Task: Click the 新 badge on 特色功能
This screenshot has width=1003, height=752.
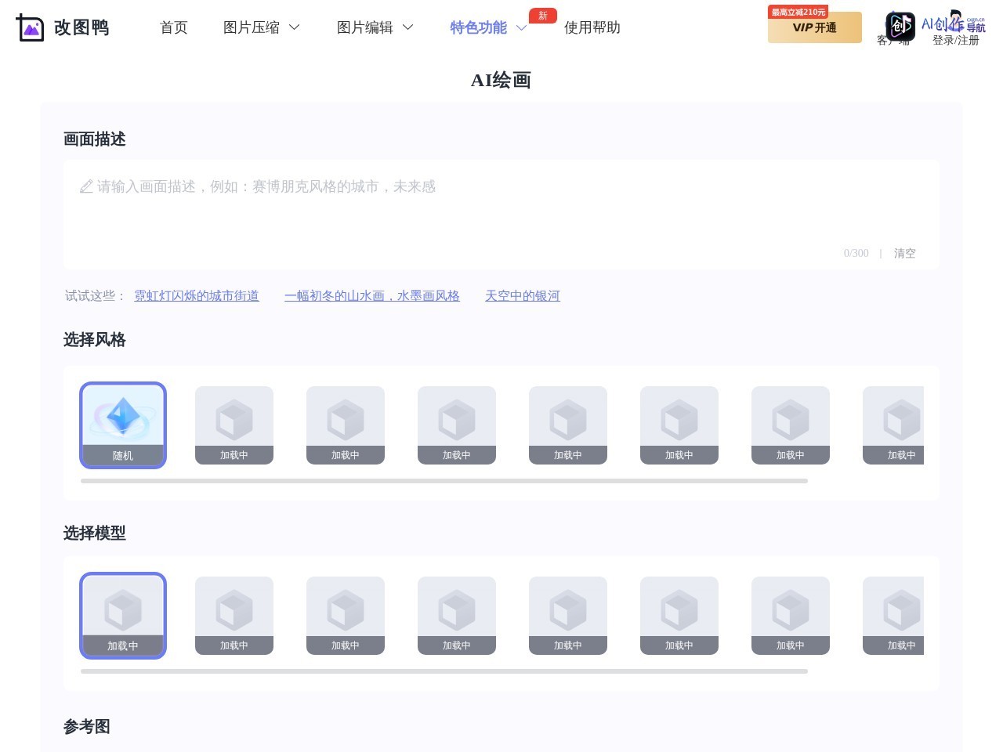Action: [x=543, y=16]
